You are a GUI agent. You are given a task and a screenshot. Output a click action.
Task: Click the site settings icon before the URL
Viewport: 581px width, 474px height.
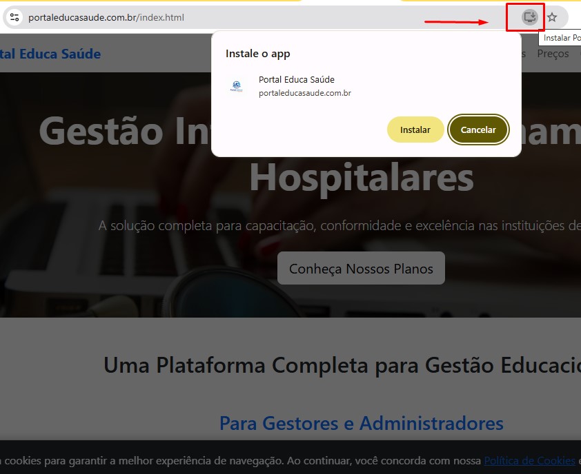[14, 19]
